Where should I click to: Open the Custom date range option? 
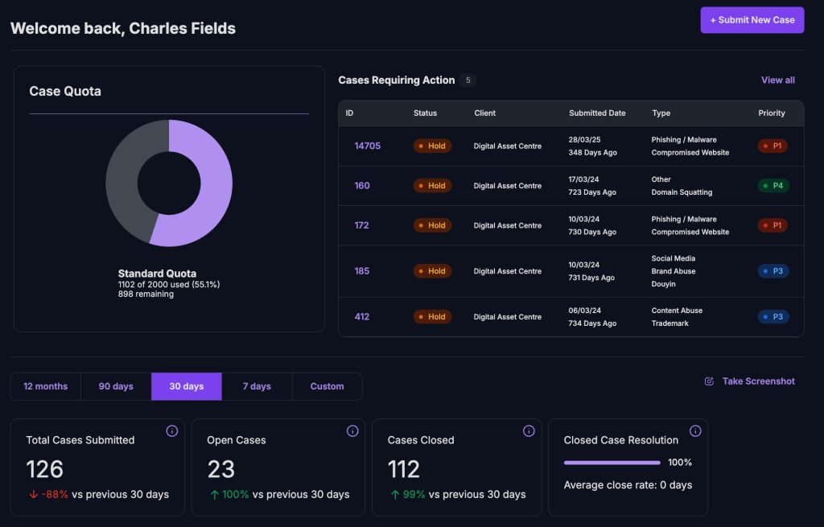327,386
